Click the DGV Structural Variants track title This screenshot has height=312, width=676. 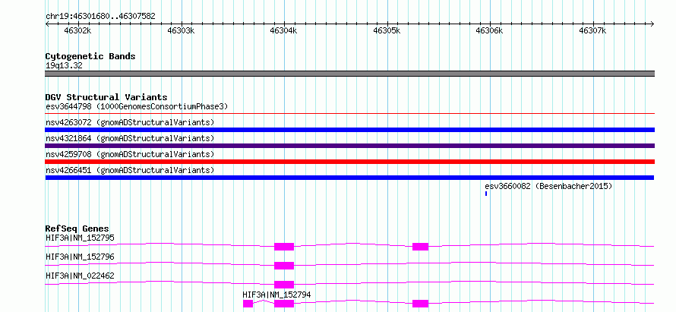coord(106,97)
